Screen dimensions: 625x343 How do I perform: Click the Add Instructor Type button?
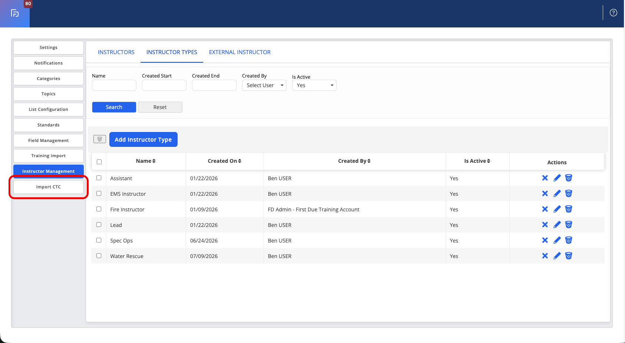[143, 139]
